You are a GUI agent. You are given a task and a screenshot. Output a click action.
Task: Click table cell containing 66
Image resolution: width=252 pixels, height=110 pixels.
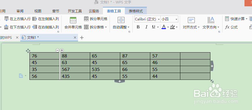pos(135,70)
